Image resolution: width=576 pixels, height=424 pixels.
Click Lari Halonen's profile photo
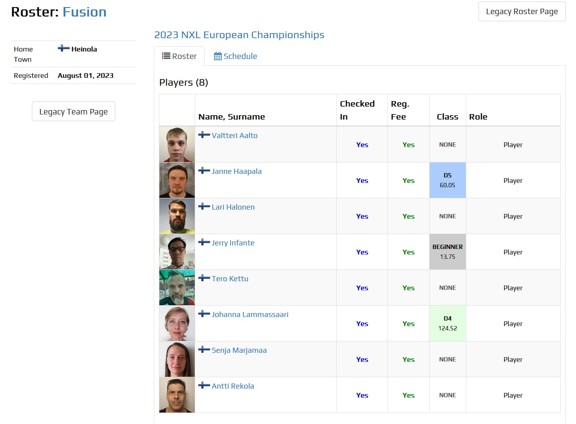point(177,216)
